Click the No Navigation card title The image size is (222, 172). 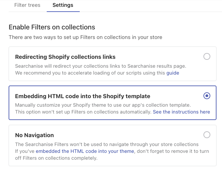(x=34, y=135)
